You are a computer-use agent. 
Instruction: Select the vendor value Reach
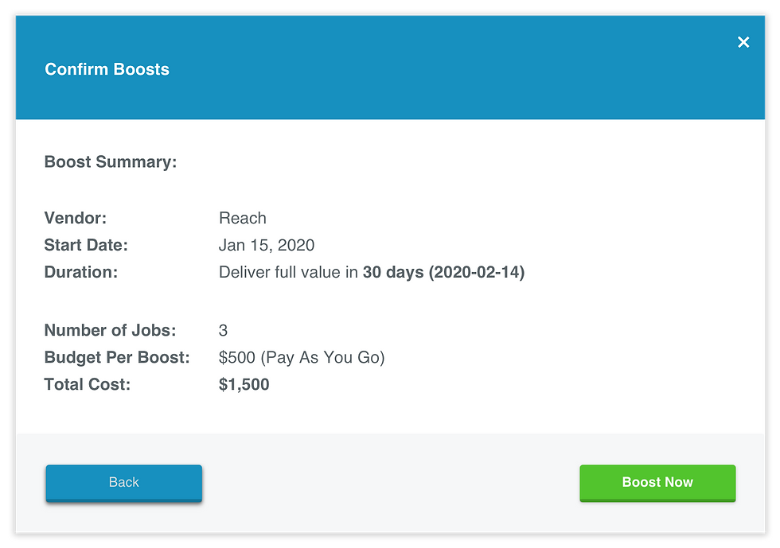[242, 218]
